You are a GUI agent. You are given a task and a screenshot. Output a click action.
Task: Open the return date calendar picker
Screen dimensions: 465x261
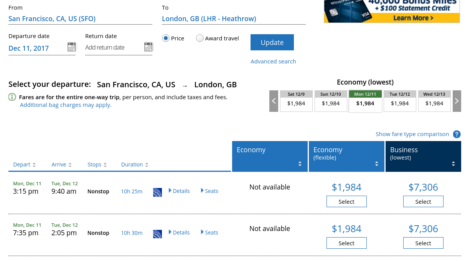pos(148,47)
